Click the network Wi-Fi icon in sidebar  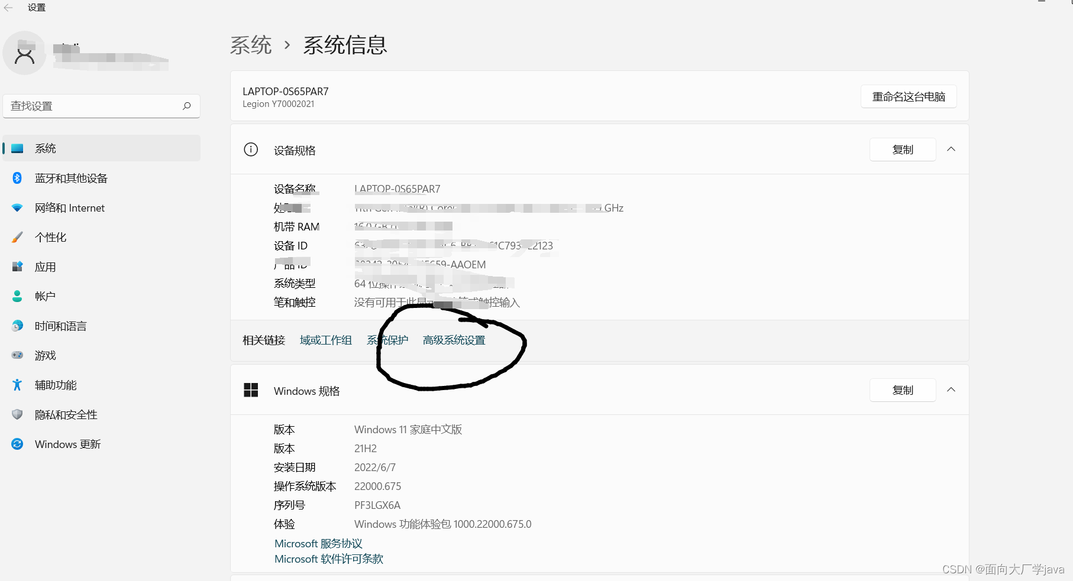click(x=17, y=207)
